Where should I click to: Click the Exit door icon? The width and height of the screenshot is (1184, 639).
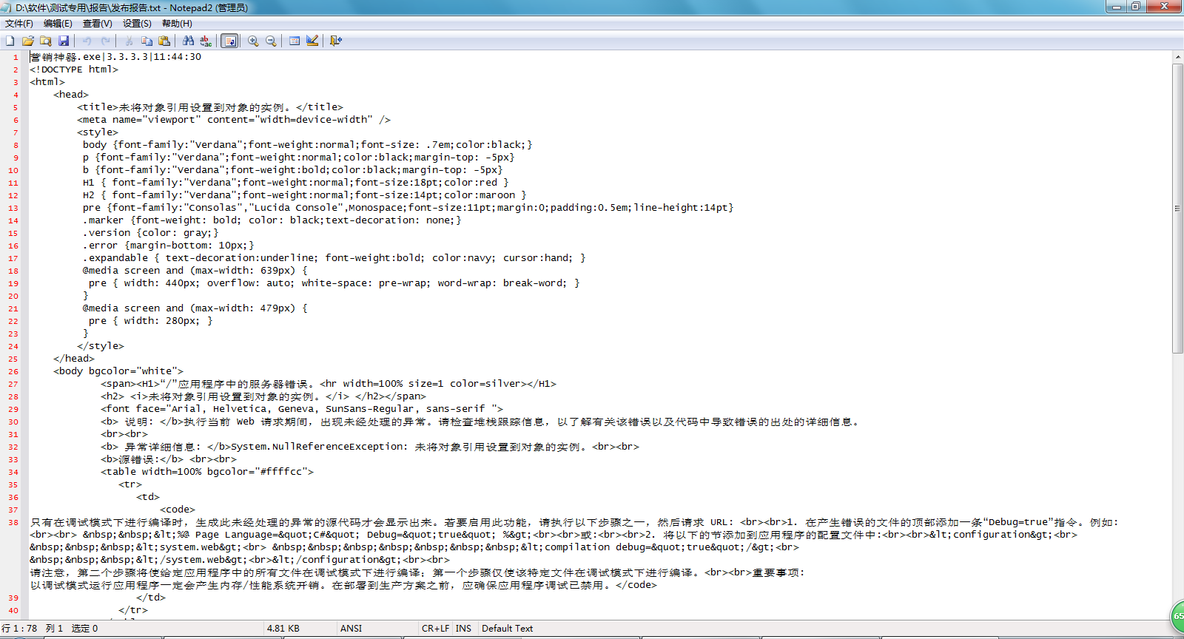[x=336, y=41]
